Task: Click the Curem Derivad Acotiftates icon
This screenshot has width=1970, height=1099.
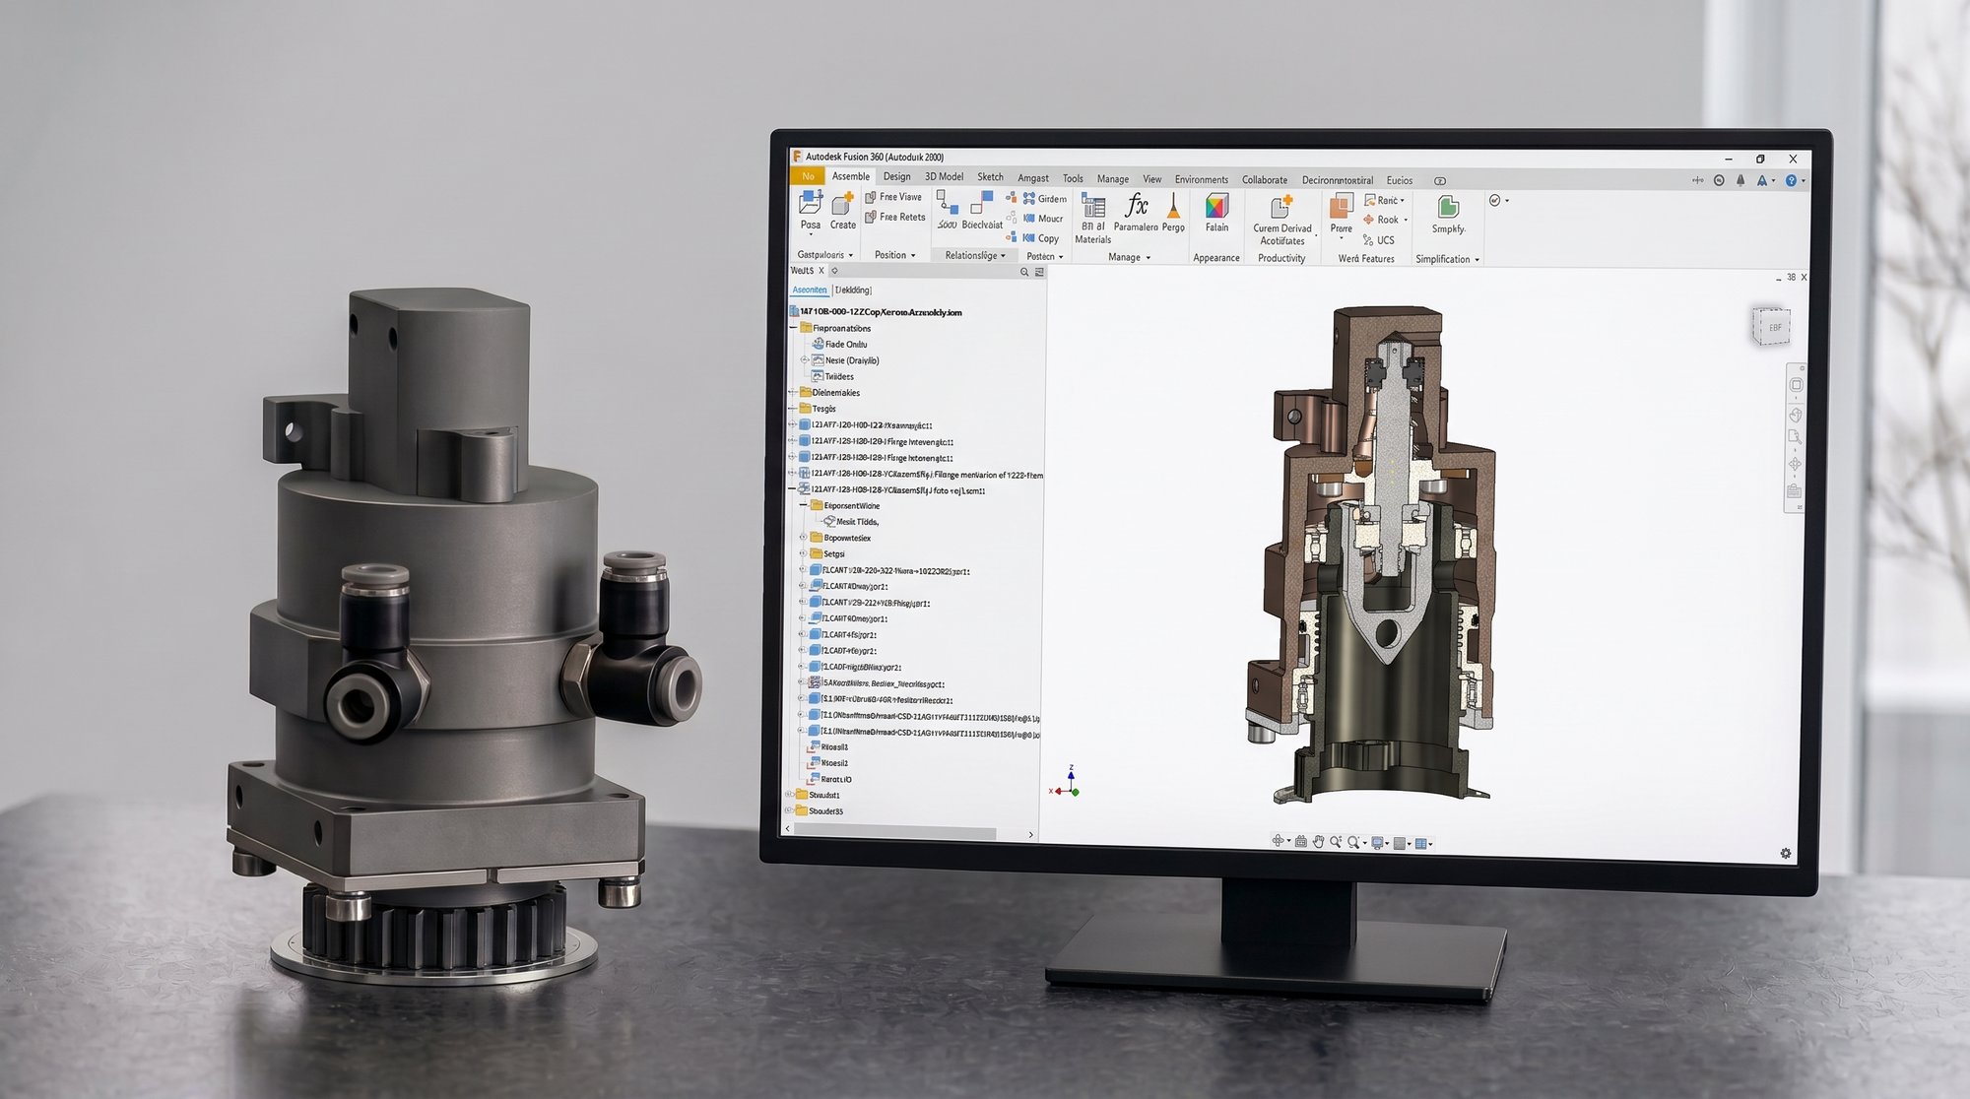Action: (x=1281, y=207)
